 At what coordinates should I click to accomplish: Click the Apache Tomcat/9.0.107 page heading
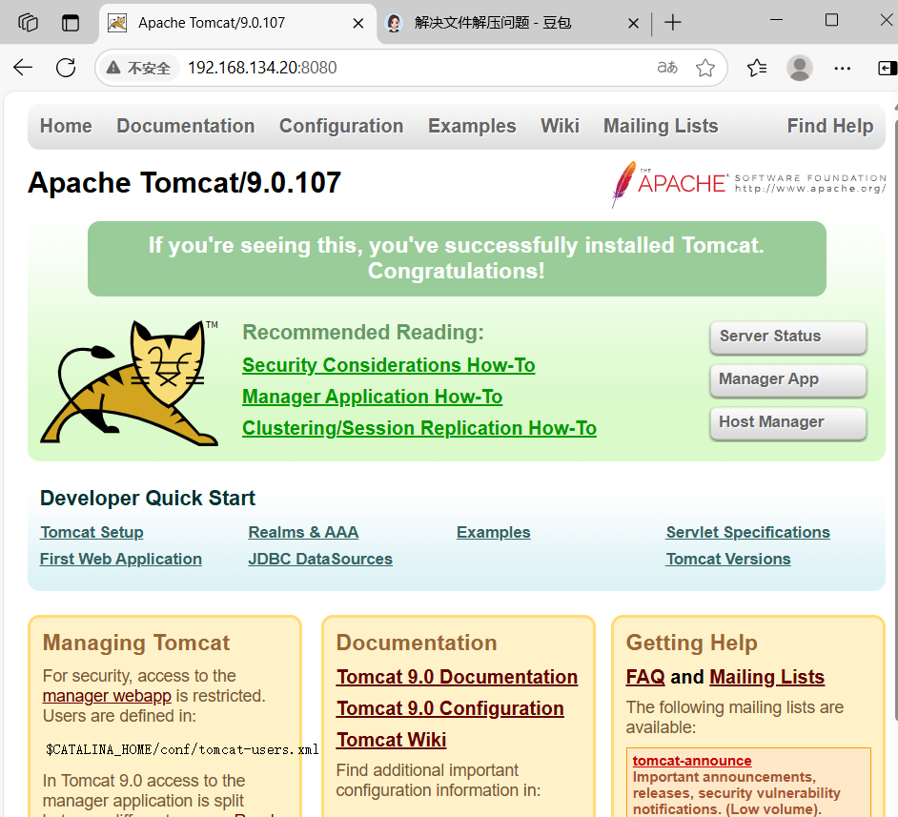(x=184, y=183)
